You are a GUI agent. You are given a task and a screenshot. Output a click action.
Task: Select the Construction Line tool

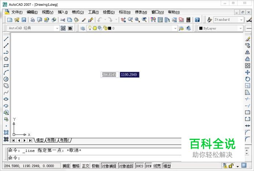pos(6,46)
